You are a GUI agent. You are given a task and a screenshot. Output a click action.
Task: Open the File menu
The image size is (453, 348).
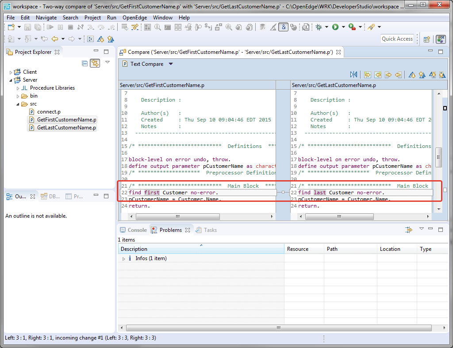11,18
